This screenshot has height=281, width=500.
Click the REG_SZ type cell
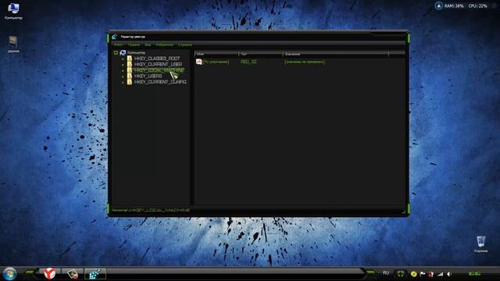pyautogui.click(x=248, y=62)
